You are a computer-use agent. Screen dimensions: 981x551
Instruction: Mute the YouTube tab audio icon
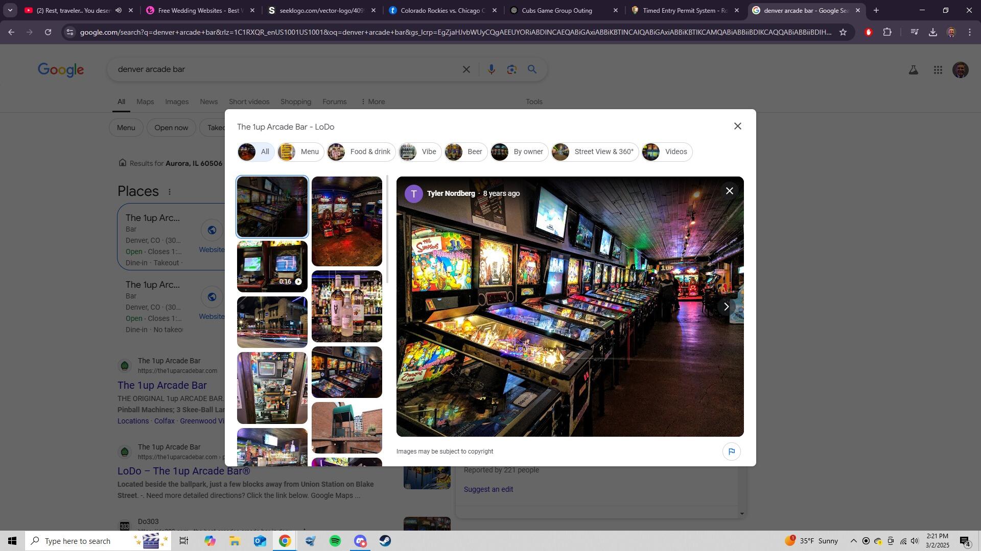[119, 10]
